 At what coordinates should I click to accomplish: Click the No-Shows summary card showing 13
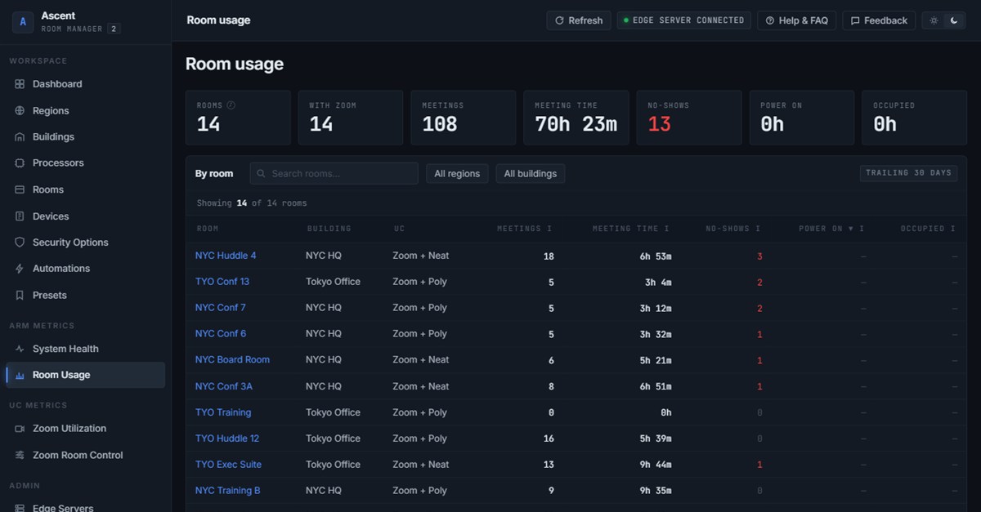click(689, 118)
